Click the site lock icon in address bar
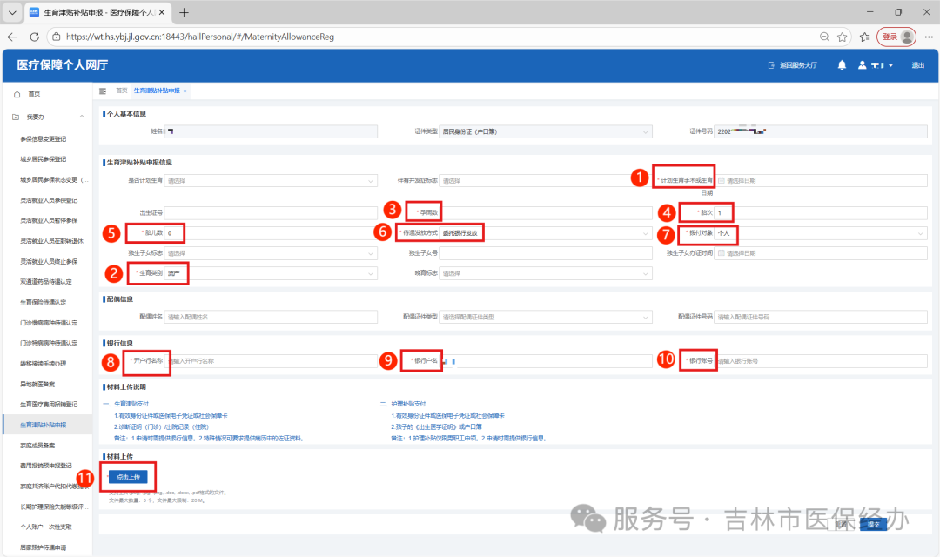The width and height of the screenshot is (940, 557). 57,37
